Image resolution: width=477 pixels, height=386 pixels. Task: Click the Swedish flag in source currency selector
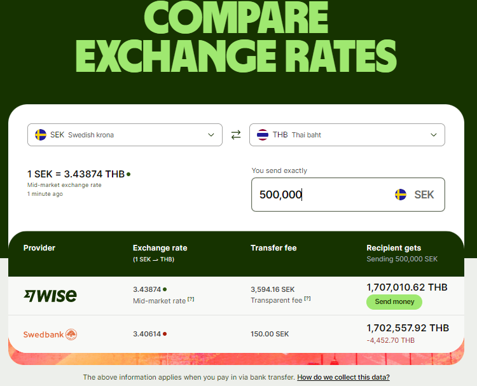coord(40,135)
